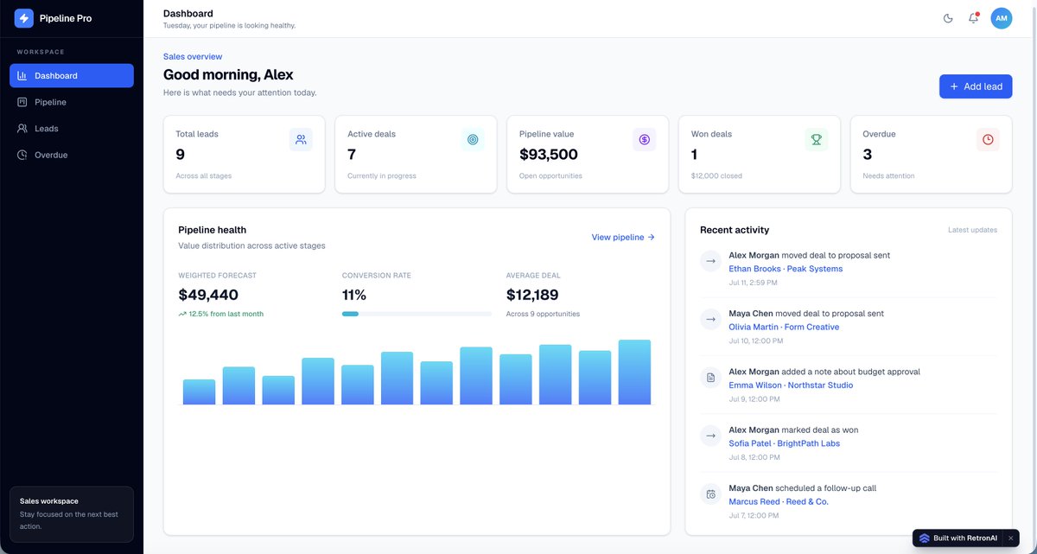This screenshot has height=554, width=1037.
Task: Click the Add lead button
Action: 976,86
